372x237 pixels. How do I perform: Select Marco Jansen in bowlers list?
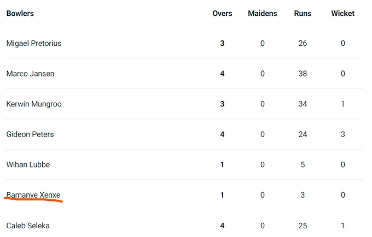click(x=30, y=74)
